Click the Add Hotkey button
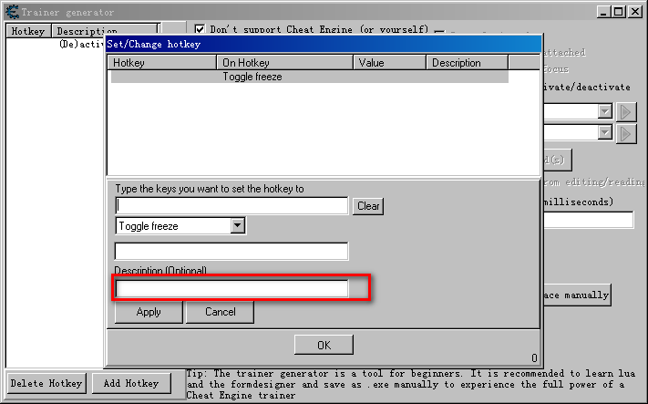 coord(130,383)
